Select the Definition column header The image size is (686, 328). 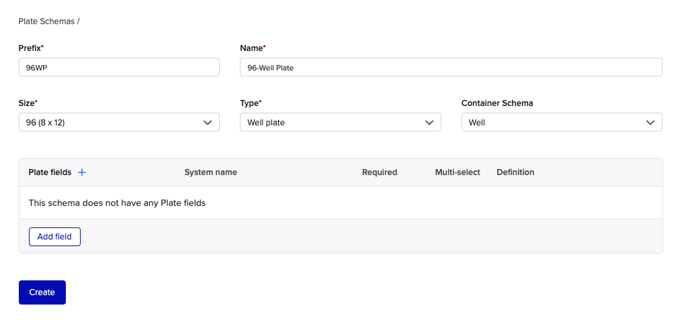(515, 172)
